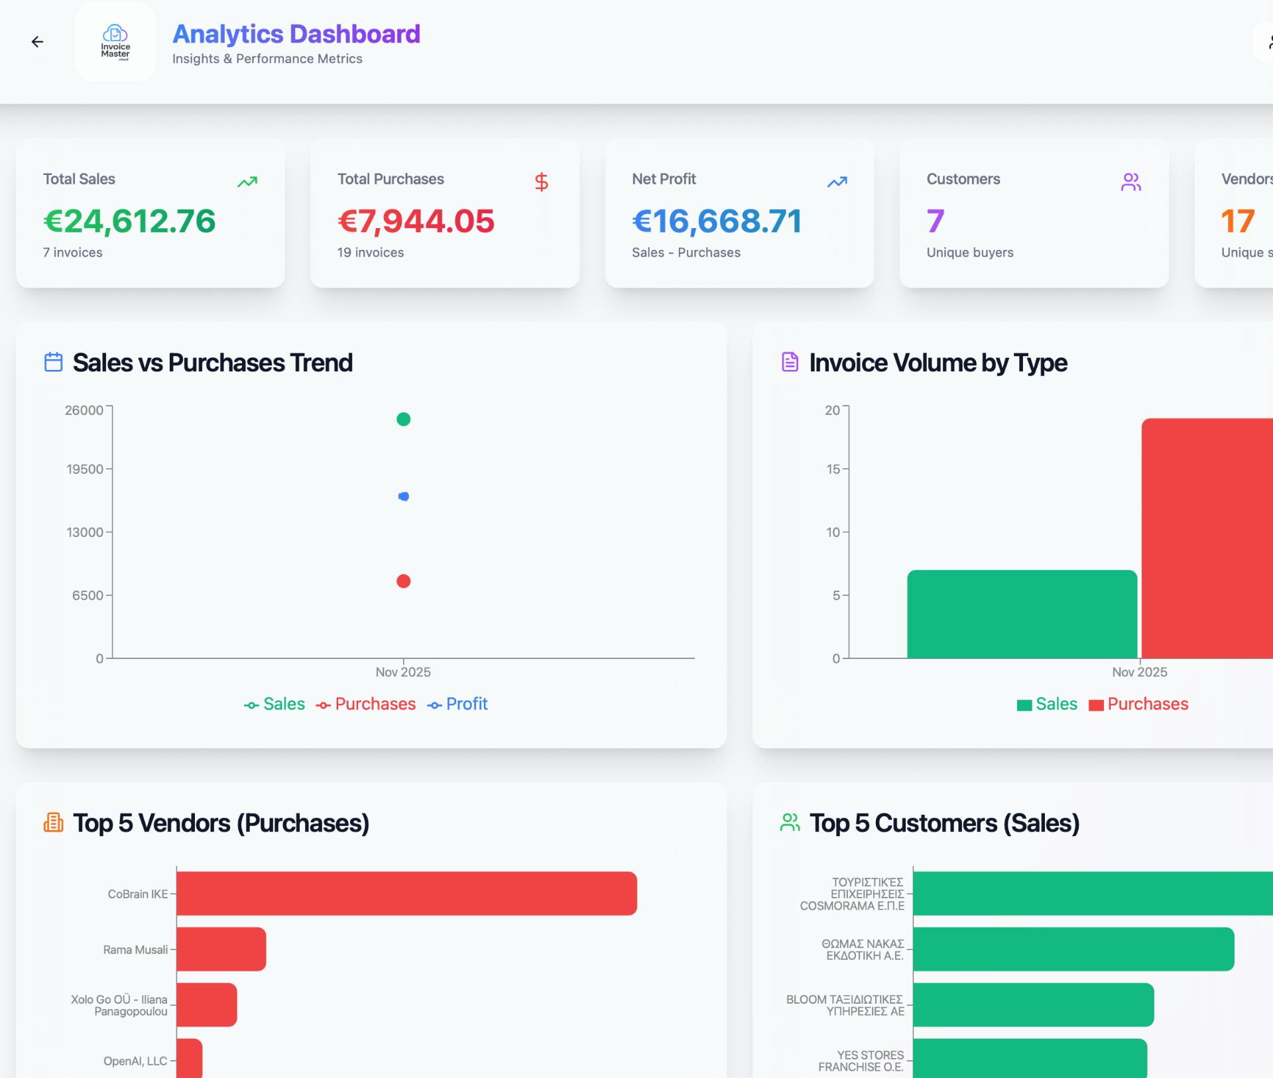
Task: Click the OpenAI, LLC axis label
Action: pos(135,1061)
